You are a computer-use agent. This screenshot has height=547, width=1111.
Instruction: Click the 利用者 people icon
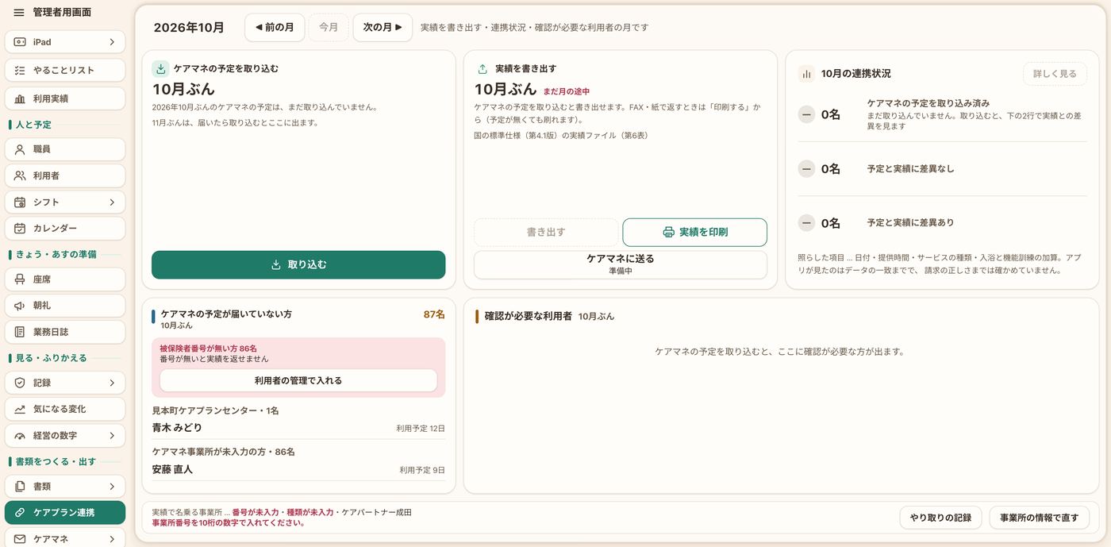[20, 175]
